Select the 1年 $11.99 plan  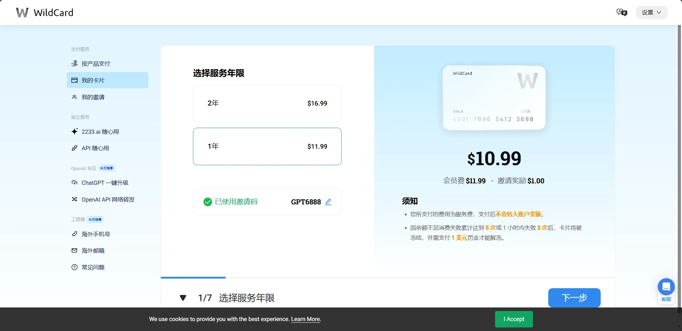pyautogui.click(x=267, y=146)
